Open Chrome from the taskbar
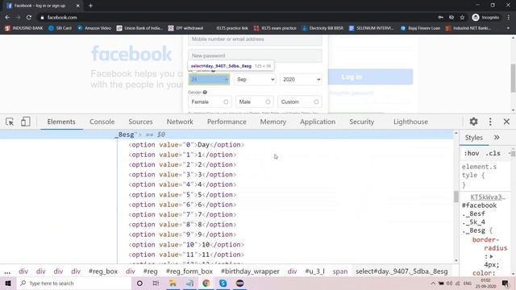Screen dimensions: 516x290 coord(206,283)
